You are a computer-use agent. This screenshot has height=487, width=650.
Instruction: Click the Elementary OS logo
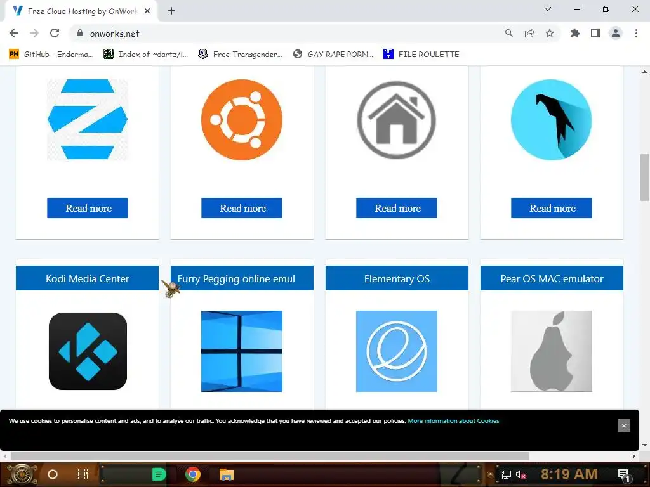(x=397, y=351)
